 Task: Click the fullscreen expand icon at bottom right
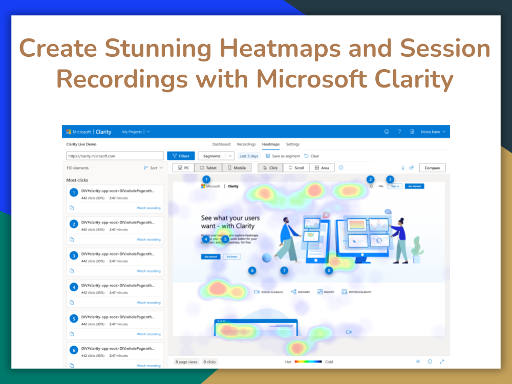(442, 361)
